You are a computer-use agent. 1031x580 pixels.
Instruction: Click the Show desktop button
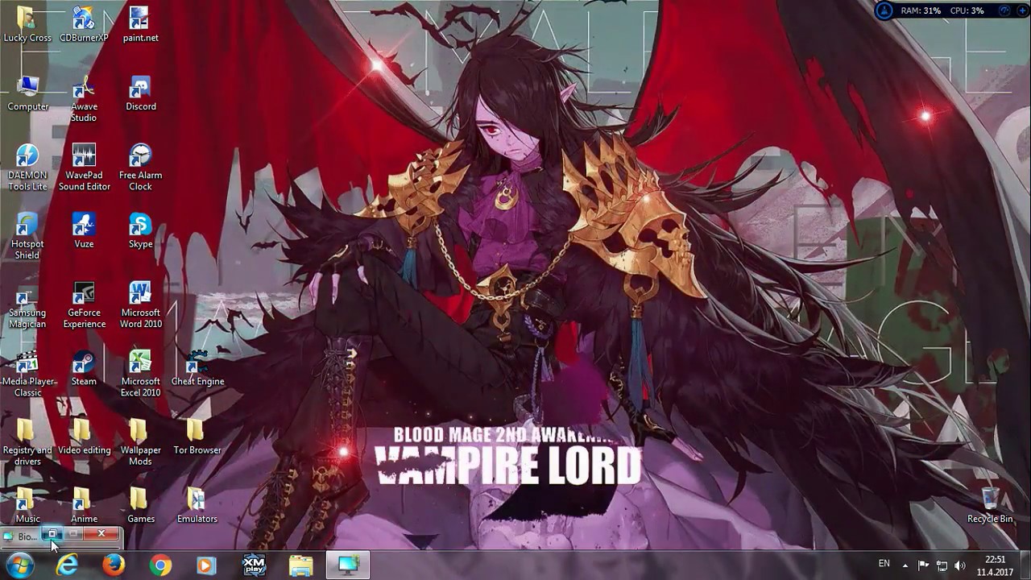click(1025, 565)
